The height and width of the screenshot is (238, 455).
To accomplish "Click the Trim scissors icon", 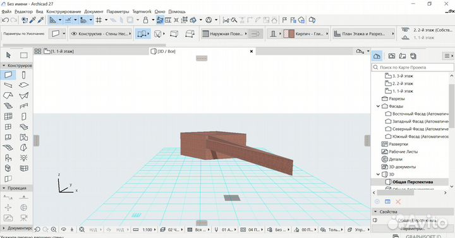I will (x=226, y=20).
